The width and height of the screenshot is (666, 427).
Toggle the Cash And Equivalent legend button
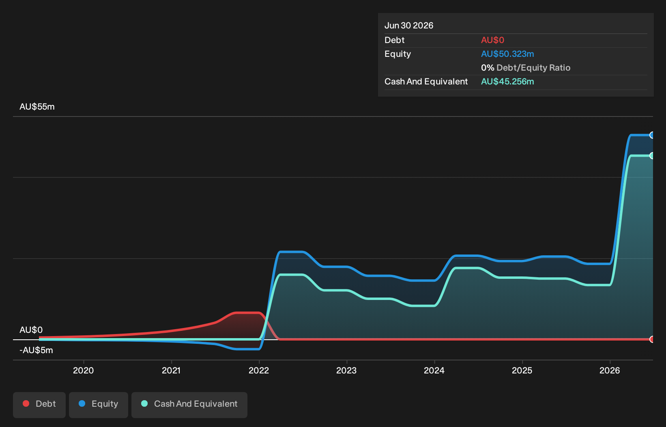(x=189, y=405)
